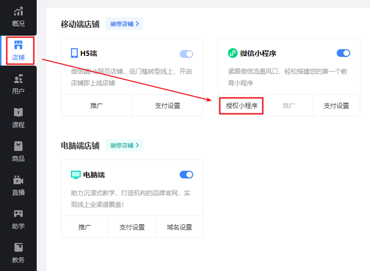The height and width of the screenshot is (271, 370).
Task: Click the 微信小程序 green logo icon
Action: [x=233, y=53]
